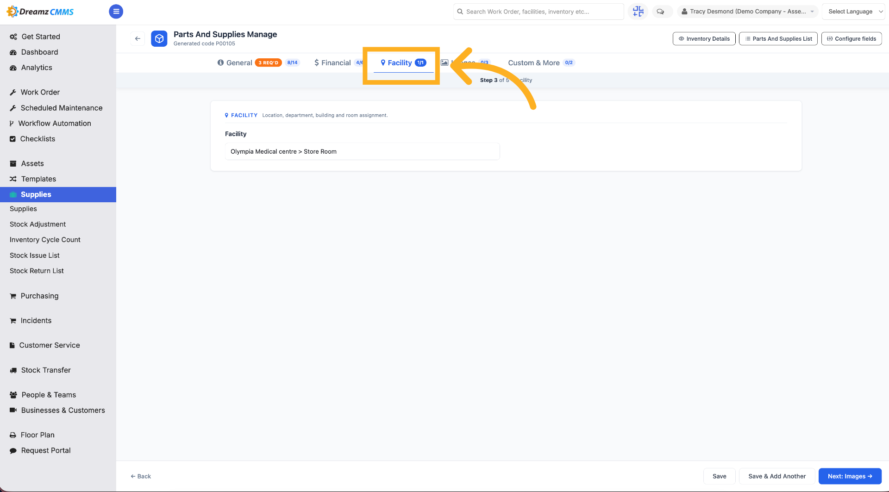Open Stock Adjustment in sidebar
Viewport: 889px width, 492px height.
pyautogui.click(x=38, y=224)
